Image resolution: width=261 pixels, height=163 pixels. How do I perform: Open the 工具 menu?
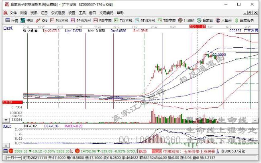click(82, 13)
